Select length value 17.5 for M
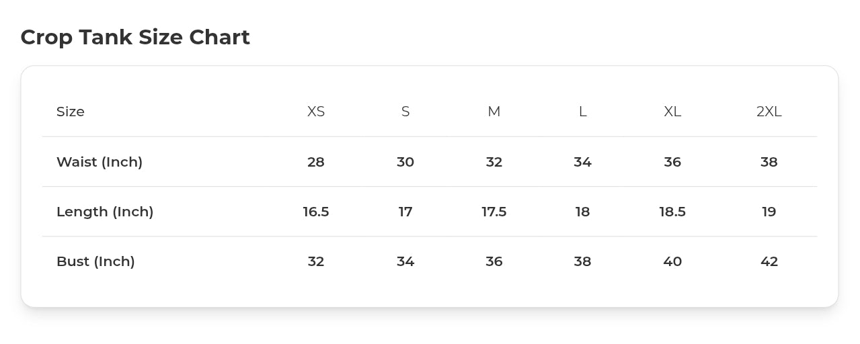The width and height of the screenshot is (860, 344). 494,212
